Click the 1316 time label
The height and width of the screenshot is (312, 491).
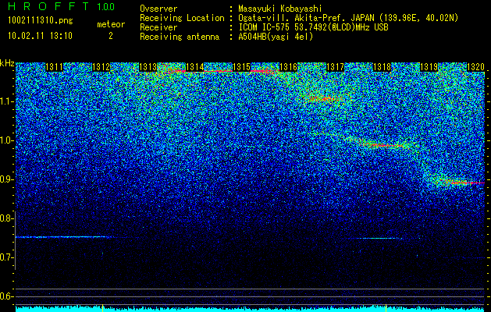288,67
